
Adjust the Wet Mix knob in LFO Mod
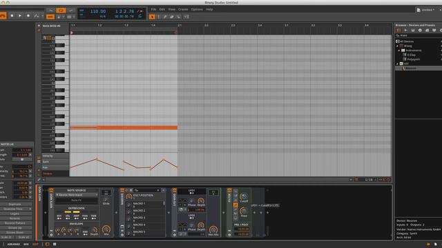pyautogui.click(x=213, y=229)
